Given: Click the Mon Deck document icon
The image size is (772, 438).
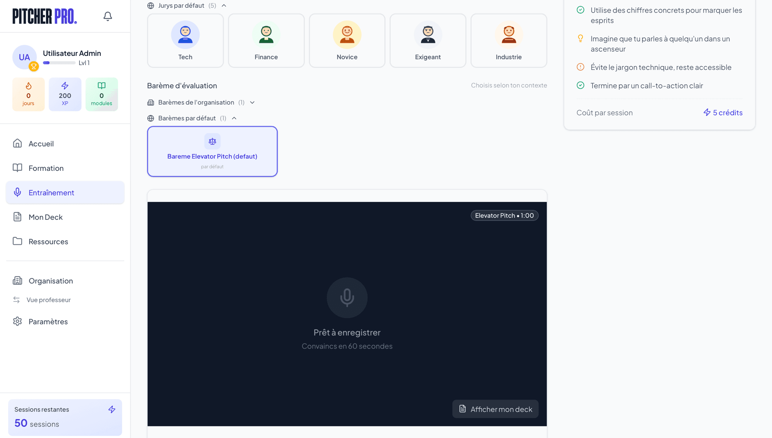Looking at the screenshot, I should click(17, 217).
